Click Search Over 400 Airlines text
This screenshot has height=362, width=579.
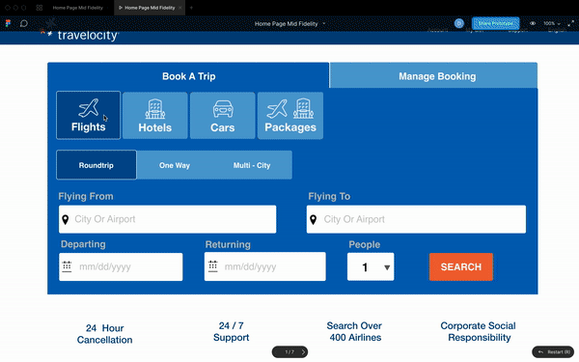point(354,331)
